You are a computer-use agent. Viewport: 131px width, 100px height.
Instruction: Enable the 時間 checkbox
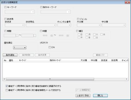(x=41, y=31)
